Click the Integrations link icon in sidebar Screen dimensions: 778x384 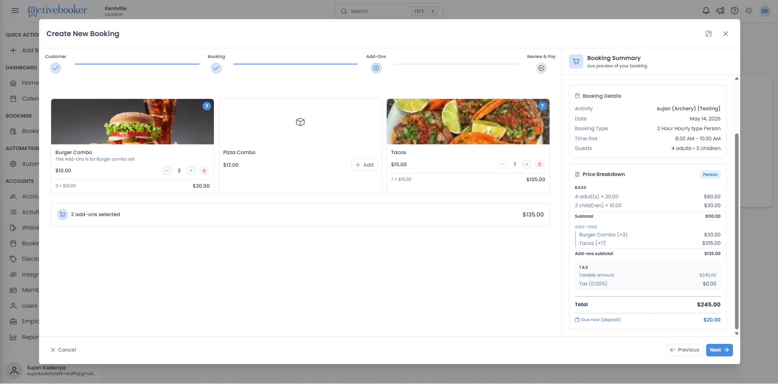click(x=13, y=275)
